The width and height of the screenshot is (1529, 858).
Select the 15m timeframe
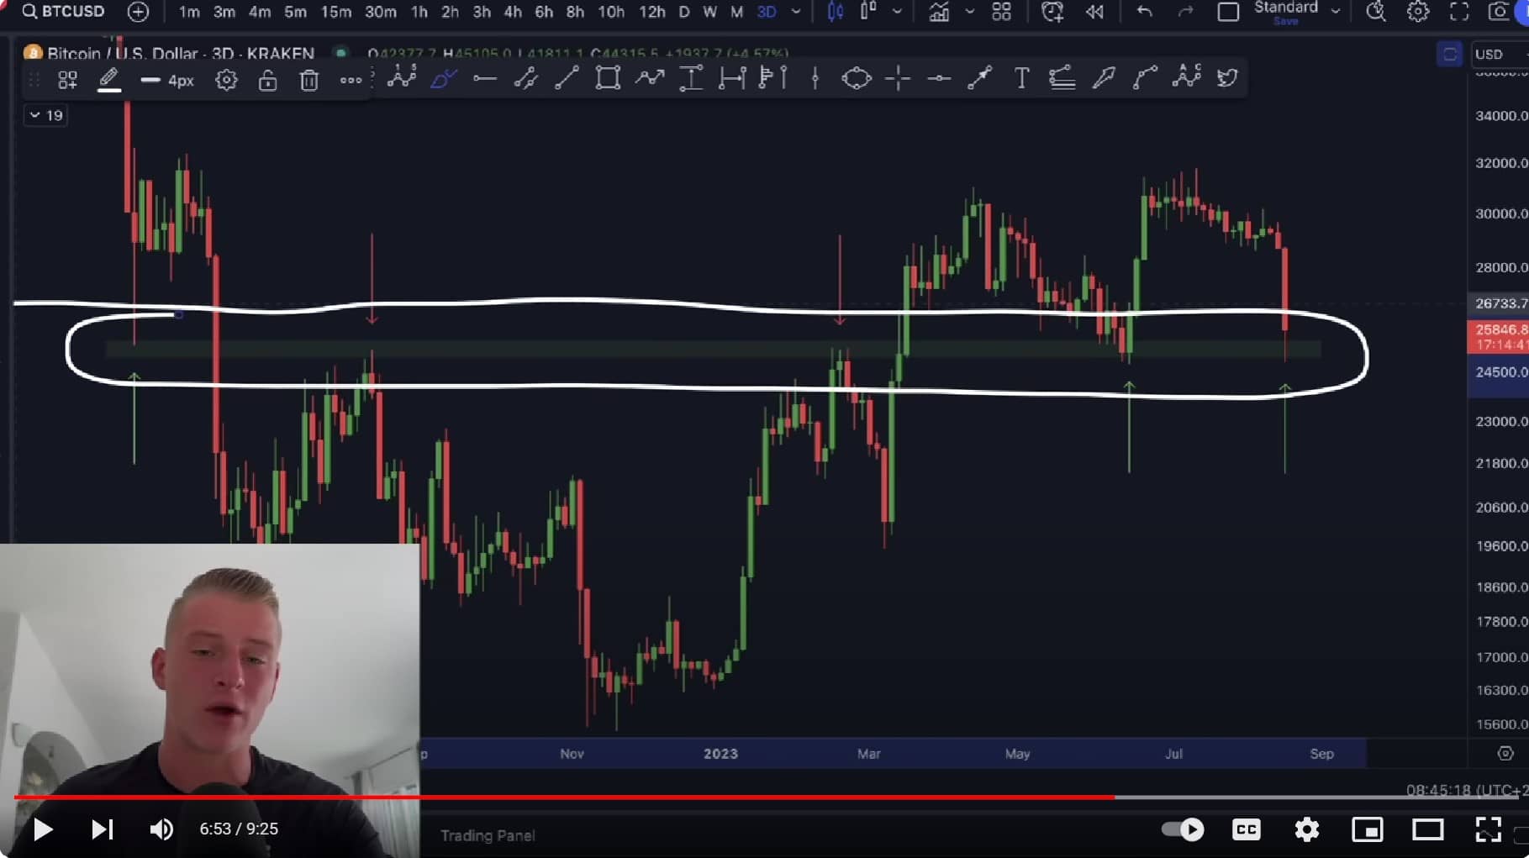pyautogui.click(x=335, y=12)
